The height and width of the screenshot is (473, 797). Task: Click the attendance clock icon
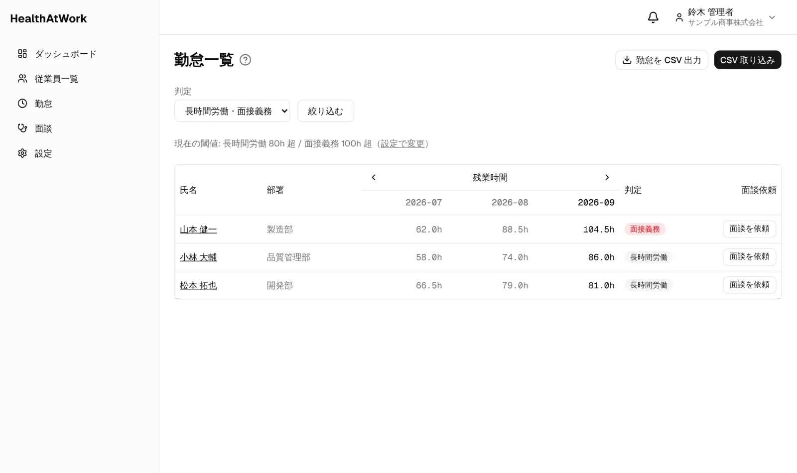(22, 104)
